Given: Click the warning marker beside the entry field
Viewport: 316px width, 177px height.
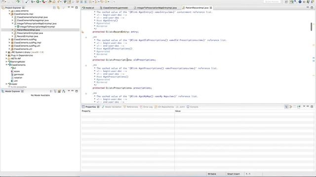Looking at the screenshot, I should pyautogui.click(x=82, y=32).
